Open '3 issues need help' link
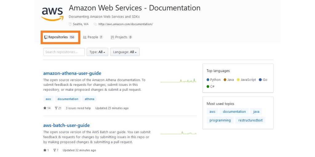Viewport: 315px width, 157px height. point(78,108)
